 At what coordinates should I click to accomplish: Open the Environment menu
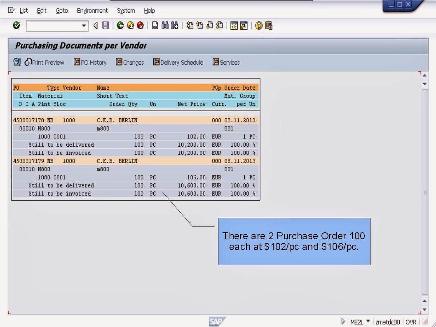pyautogui.click(x=92, y=11)
